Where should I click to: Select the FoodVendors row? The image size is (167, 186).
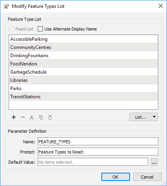[x=83, y=64]
